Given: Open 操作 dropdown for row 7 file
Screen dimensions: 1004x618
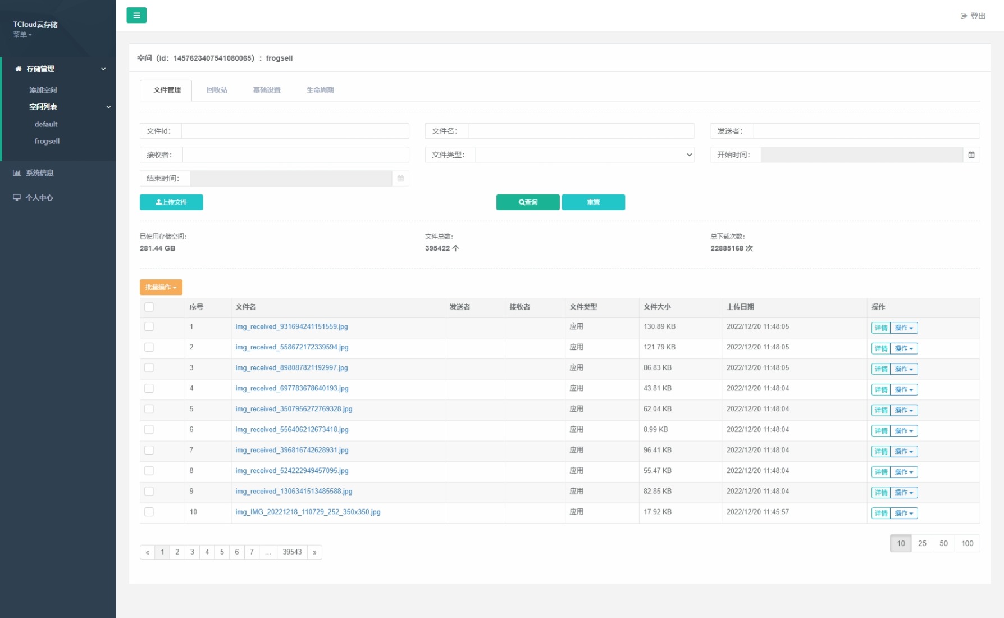Looking at the screenshot, I should pyautogui.click(x=903, y=451).
